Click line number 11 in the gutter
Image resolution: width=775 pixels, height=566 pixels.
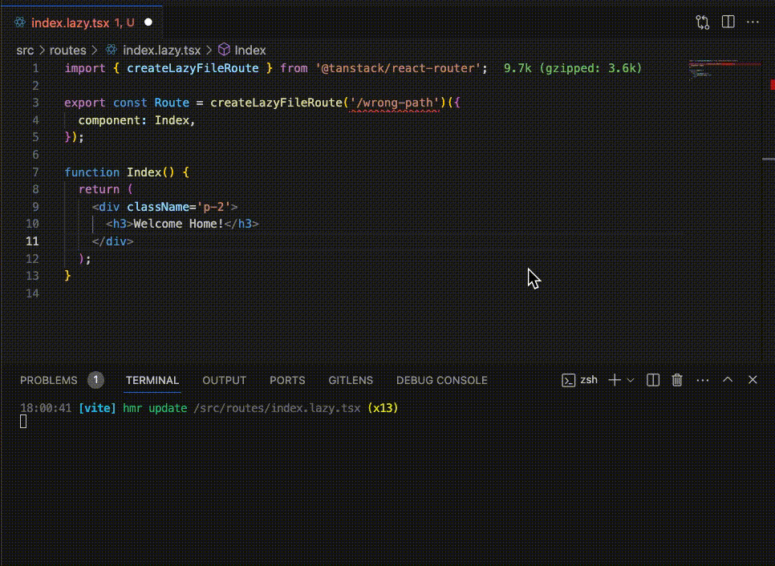pyautogui.click(x=32, y=241)
